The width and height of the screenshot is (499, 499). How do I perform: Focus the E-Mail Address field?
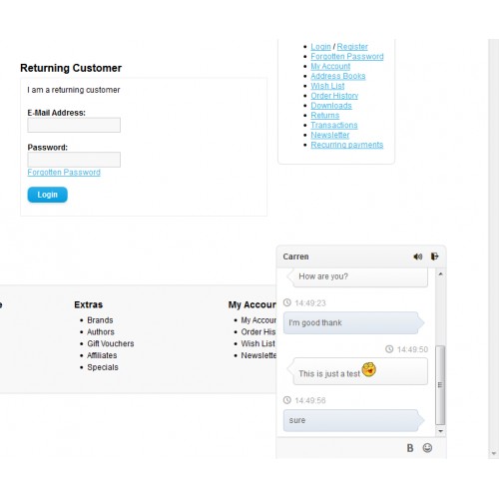coord(74,125)
